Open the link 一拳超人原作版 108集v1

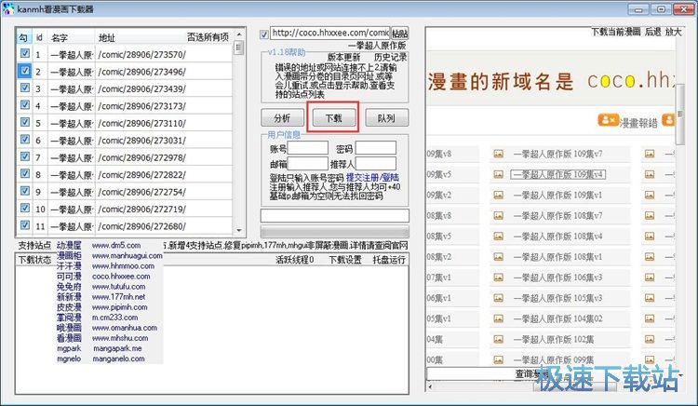(x=557, y=257)
